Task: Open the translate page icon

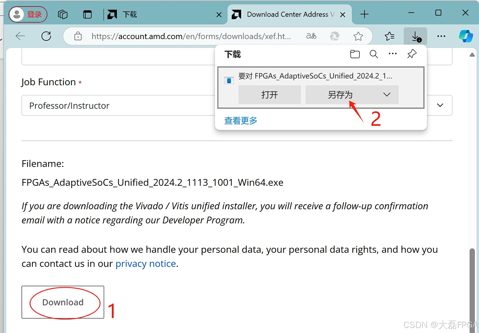Action: [x=311, y=36]
